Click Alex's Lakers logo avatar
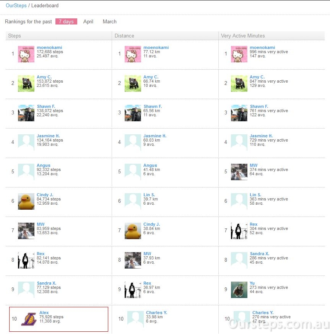The image size is (330, 334). pos(29,319)
